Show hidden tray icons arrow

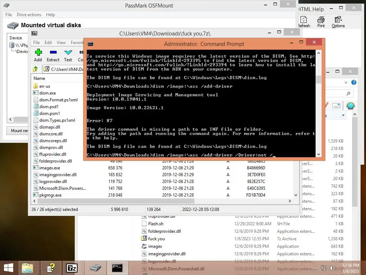pyautogui.click(x=315, y=268)
